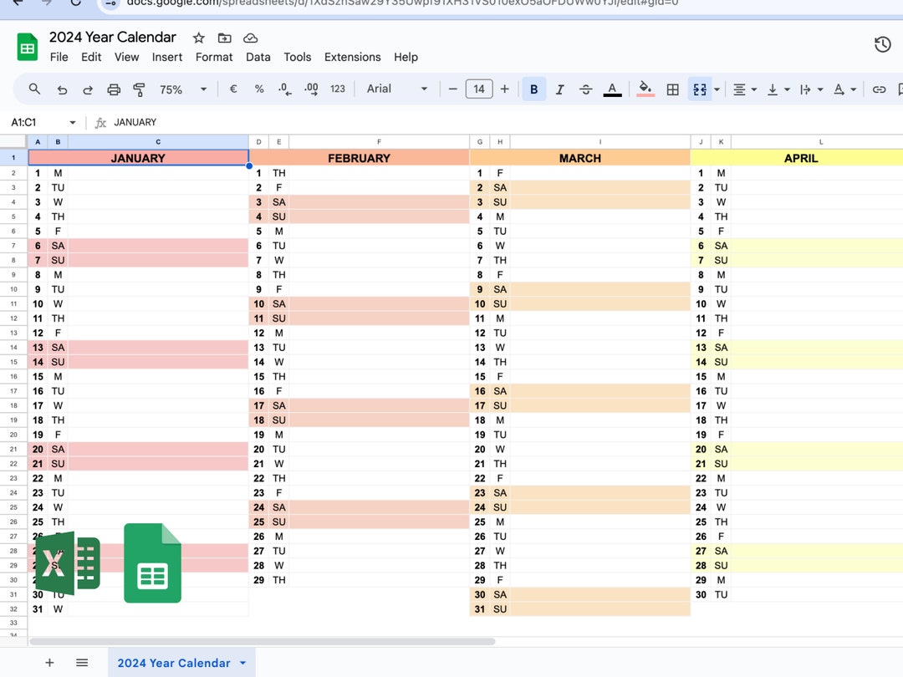Click the Decrease decimal places icon
The width and height of the screenshot is (903, 677).
[x=284, y=89]
